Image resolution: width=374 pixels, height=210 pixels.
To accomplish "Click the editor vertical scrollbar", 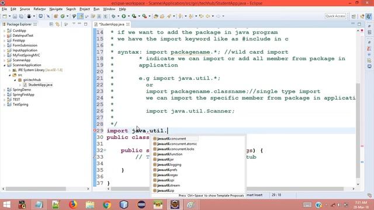I will pos(358,131).
